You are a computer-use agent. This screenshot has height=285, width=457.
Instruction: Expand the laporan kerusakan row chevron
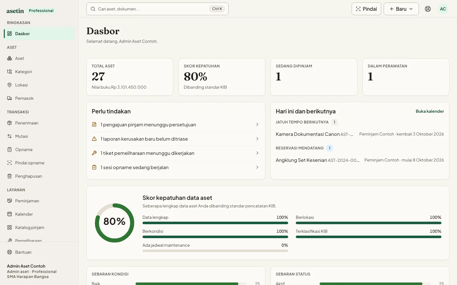257,139
